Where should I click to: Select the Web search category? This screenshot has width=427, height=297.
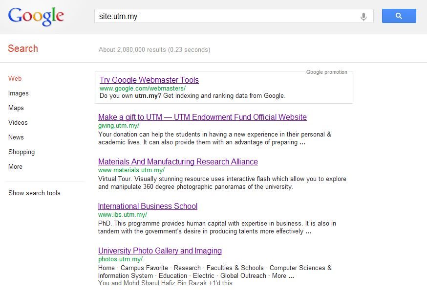click(x=15, y=79)
